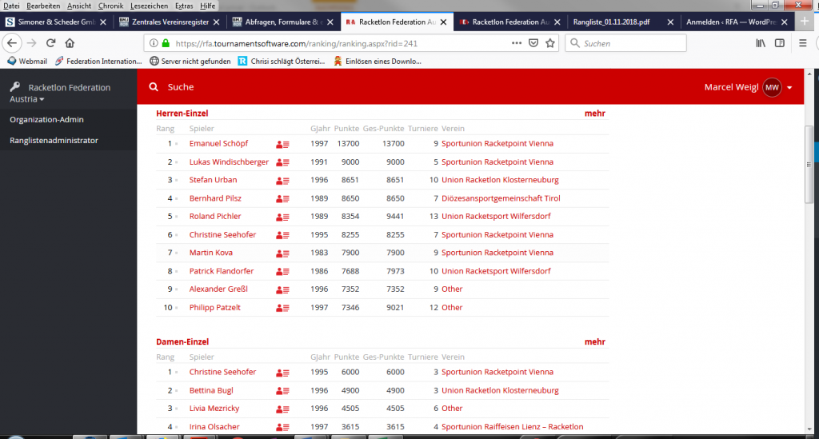
Task: Open Emanuel Schöpf player link
Action: coord(218,144)
